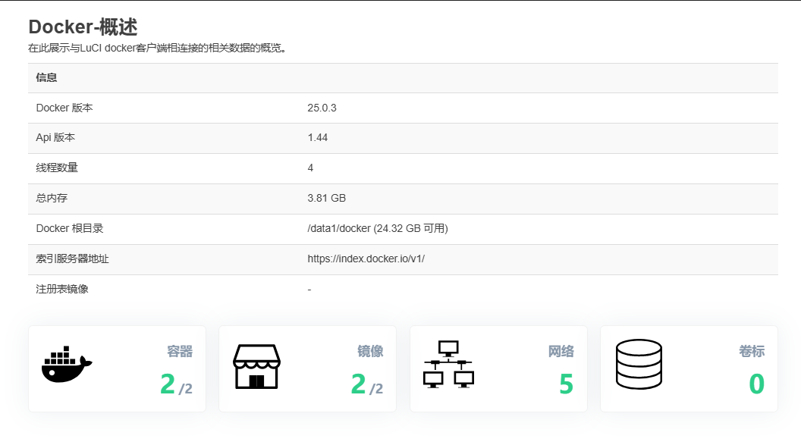
Task: Click the 索引服务器地址 row label
Action: coord(72,259)
